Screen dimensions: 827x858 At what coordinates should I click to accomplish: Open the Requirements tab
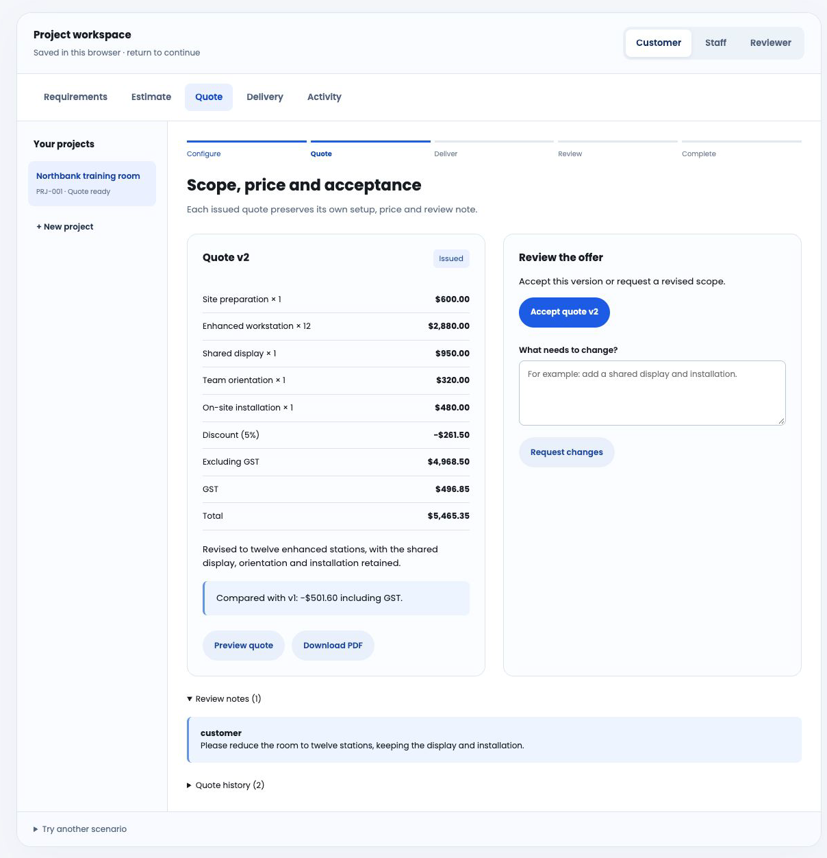[75, 97]
